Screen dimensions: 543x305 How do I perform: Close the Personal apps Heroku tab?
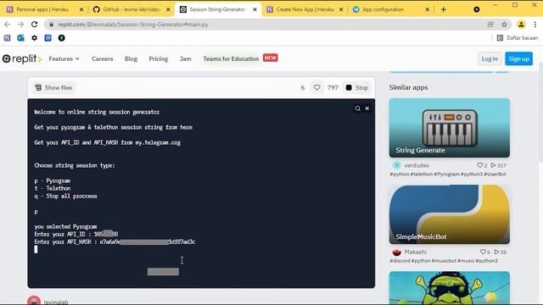(x=81, y=9)
